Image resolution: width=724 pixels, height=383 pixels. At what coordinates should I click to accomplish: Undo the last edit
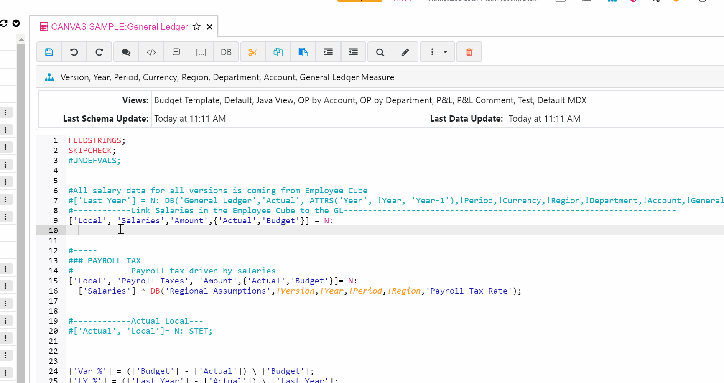tap(74, 52)
